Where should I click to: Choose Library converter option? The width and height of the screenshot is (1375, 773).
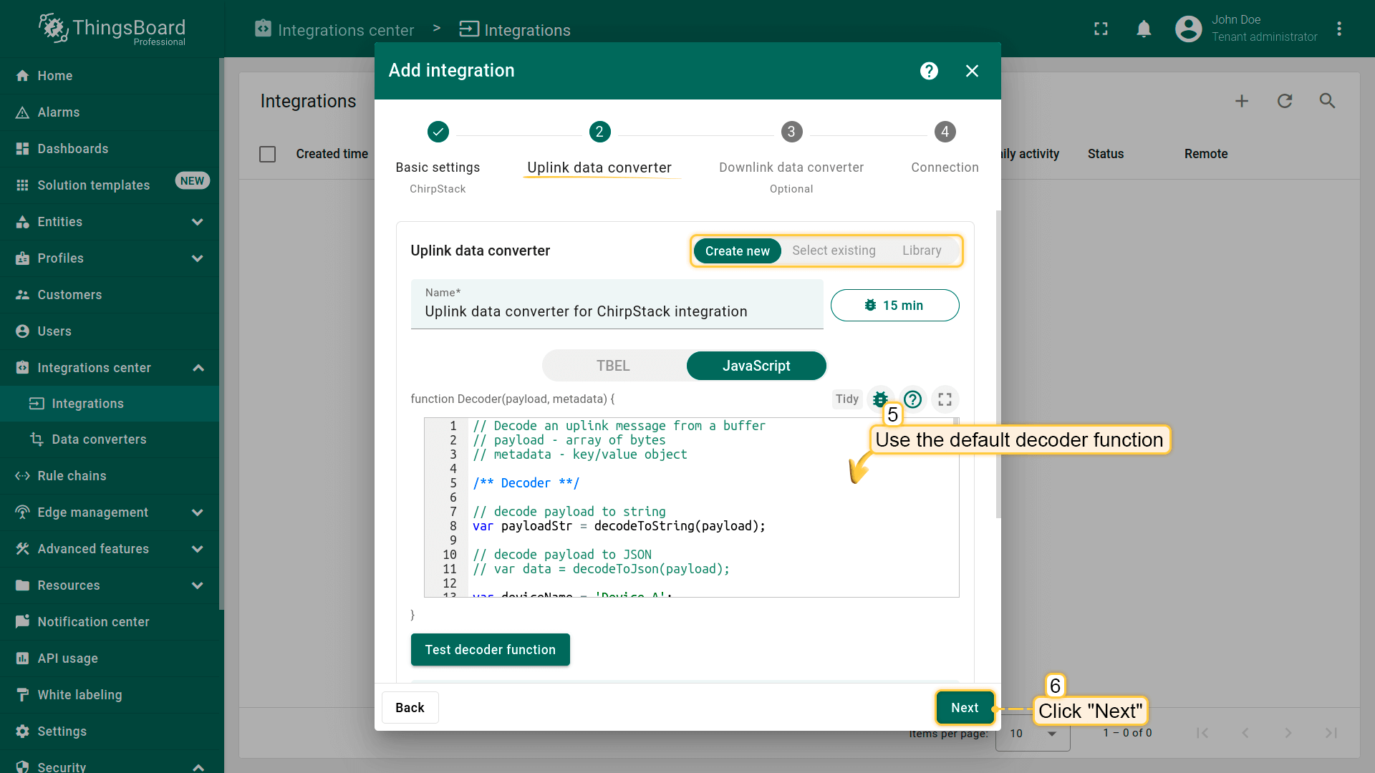[x=922, y=251]
